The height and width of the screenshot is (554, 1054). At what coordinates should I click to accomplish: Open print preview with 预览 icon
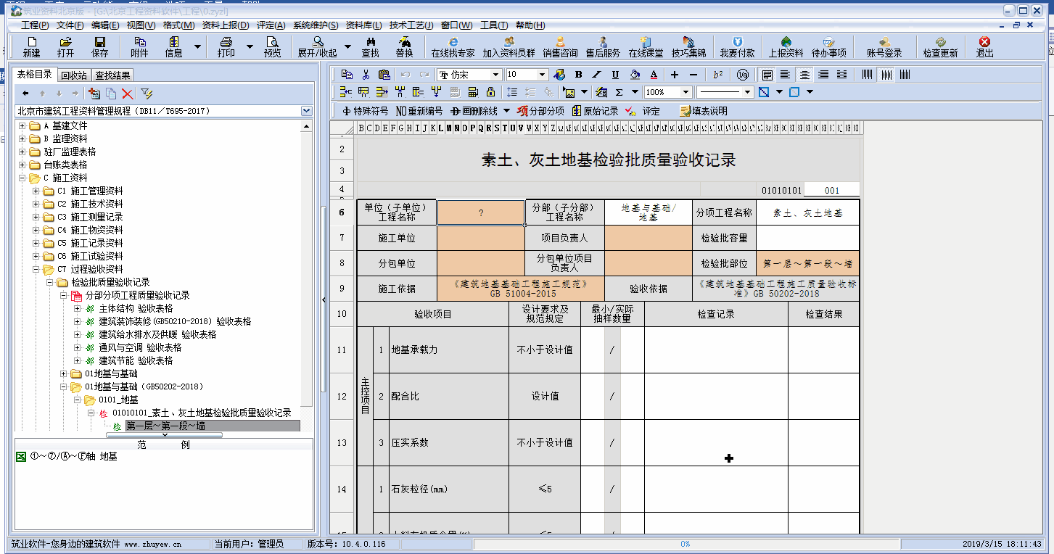coord(272,47)
